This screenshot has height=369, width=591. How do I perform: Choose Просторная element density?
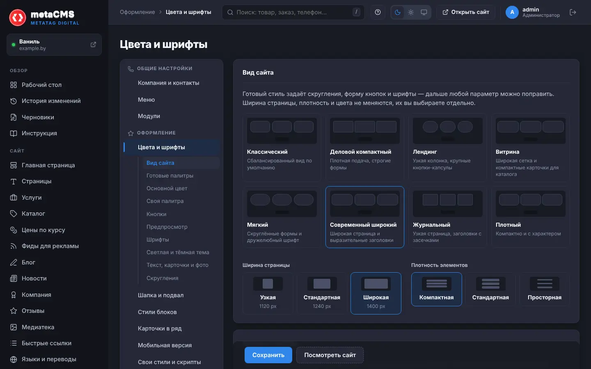545,289
